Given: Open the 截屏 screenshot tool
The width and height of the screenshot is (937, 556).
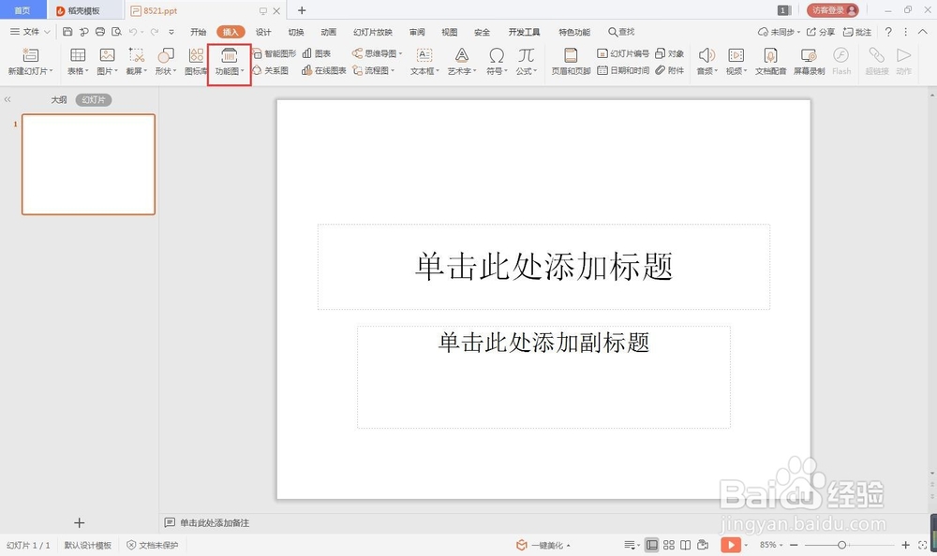Looking at the screenshot, I should tap(136, 62).
